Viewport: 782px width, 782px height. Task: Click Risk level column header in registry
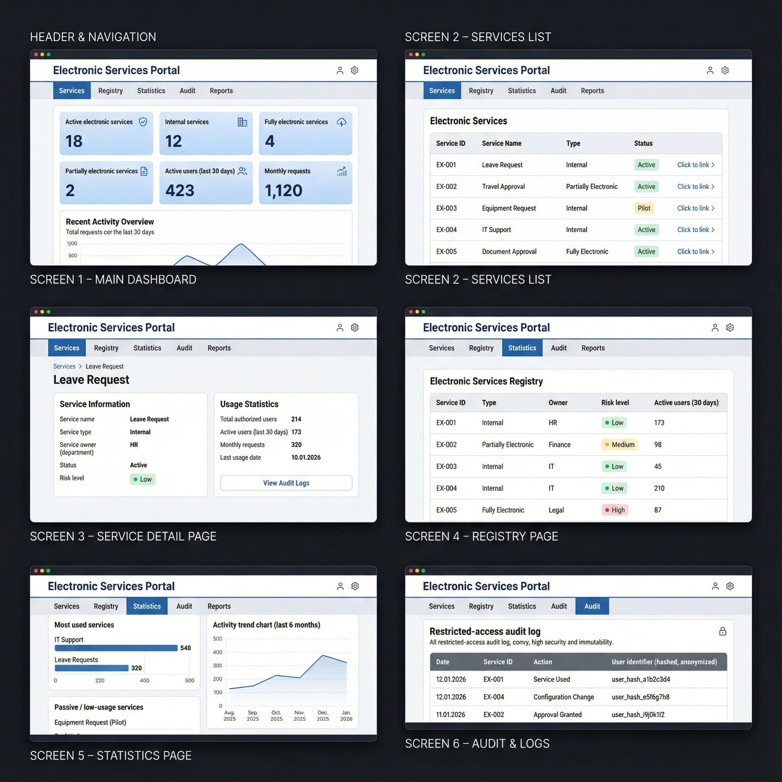tap(615, 402)
